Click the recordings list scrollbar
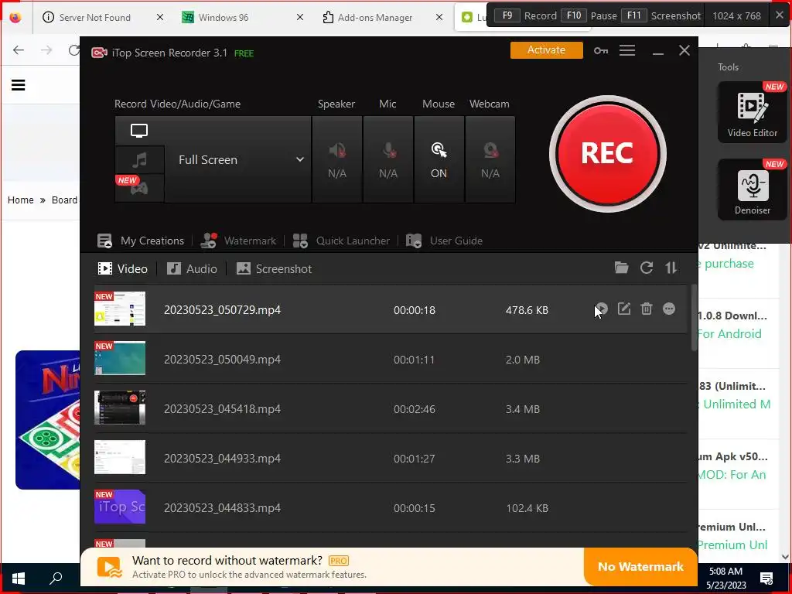The image size is (792, 594). point(694,318)
